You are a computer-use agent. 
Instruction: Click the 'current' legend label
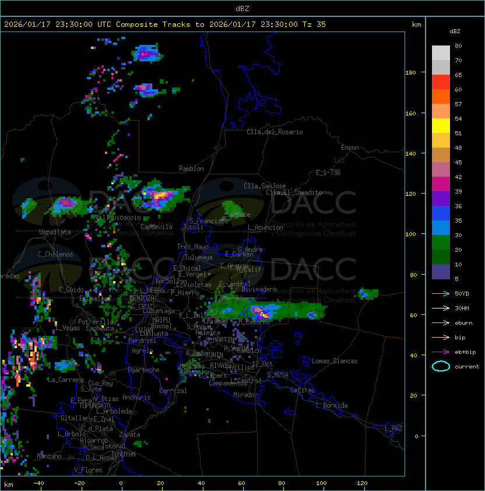click(467, 367)
